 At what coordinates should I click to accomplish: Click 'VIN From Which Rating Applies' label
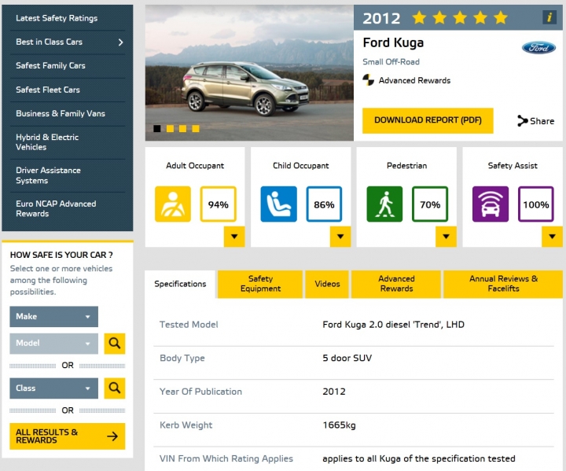click(x=226, y=458)
